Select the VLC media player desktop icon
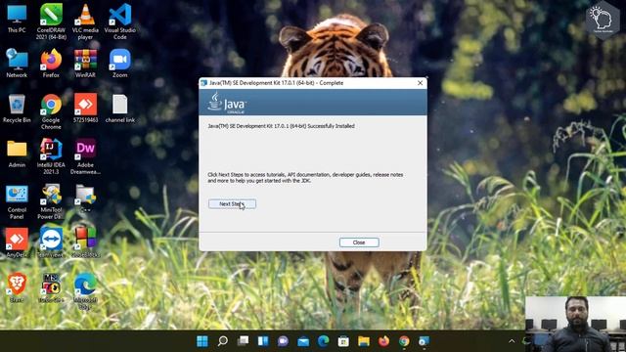This screenshot has width=626, height=352. pos(85,22)
